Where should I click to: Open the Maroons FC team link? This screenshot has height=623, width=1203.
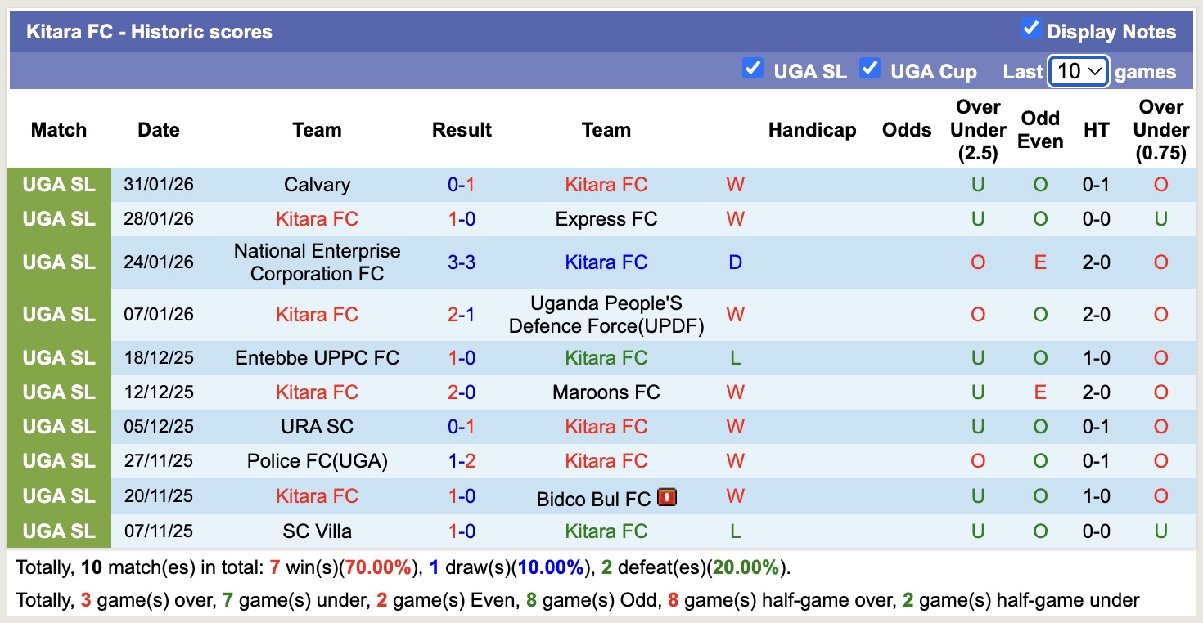[606, 392]
